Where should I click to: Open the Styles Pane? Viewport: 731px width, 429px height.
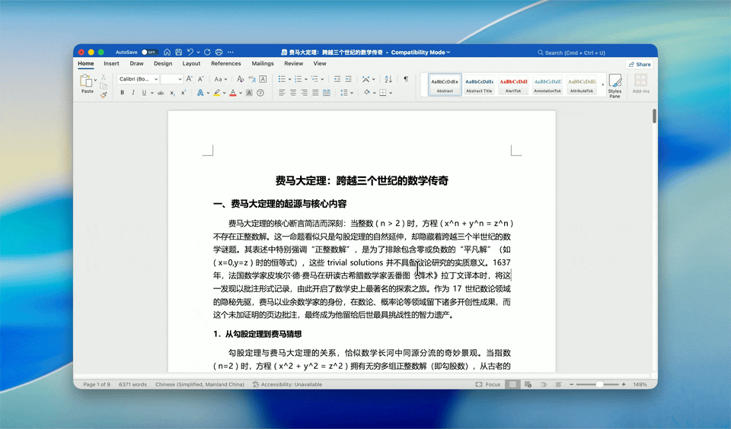click(614, 84)
